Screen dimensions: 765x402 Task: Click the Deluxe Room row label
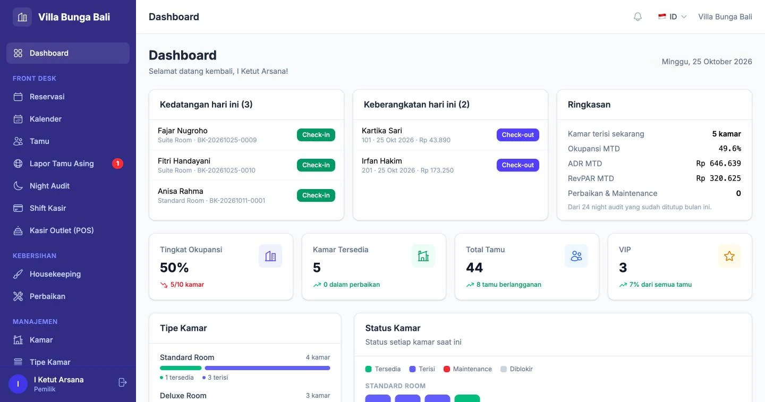[x=183, y=396]
